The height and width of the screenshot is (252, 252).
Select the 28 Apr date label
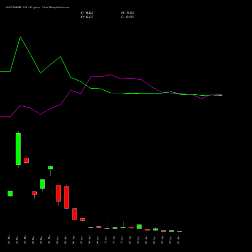178,240
